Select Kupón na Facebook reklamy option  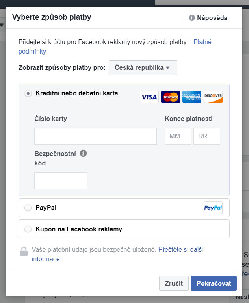pyautogui.click(x=28, y=229)
